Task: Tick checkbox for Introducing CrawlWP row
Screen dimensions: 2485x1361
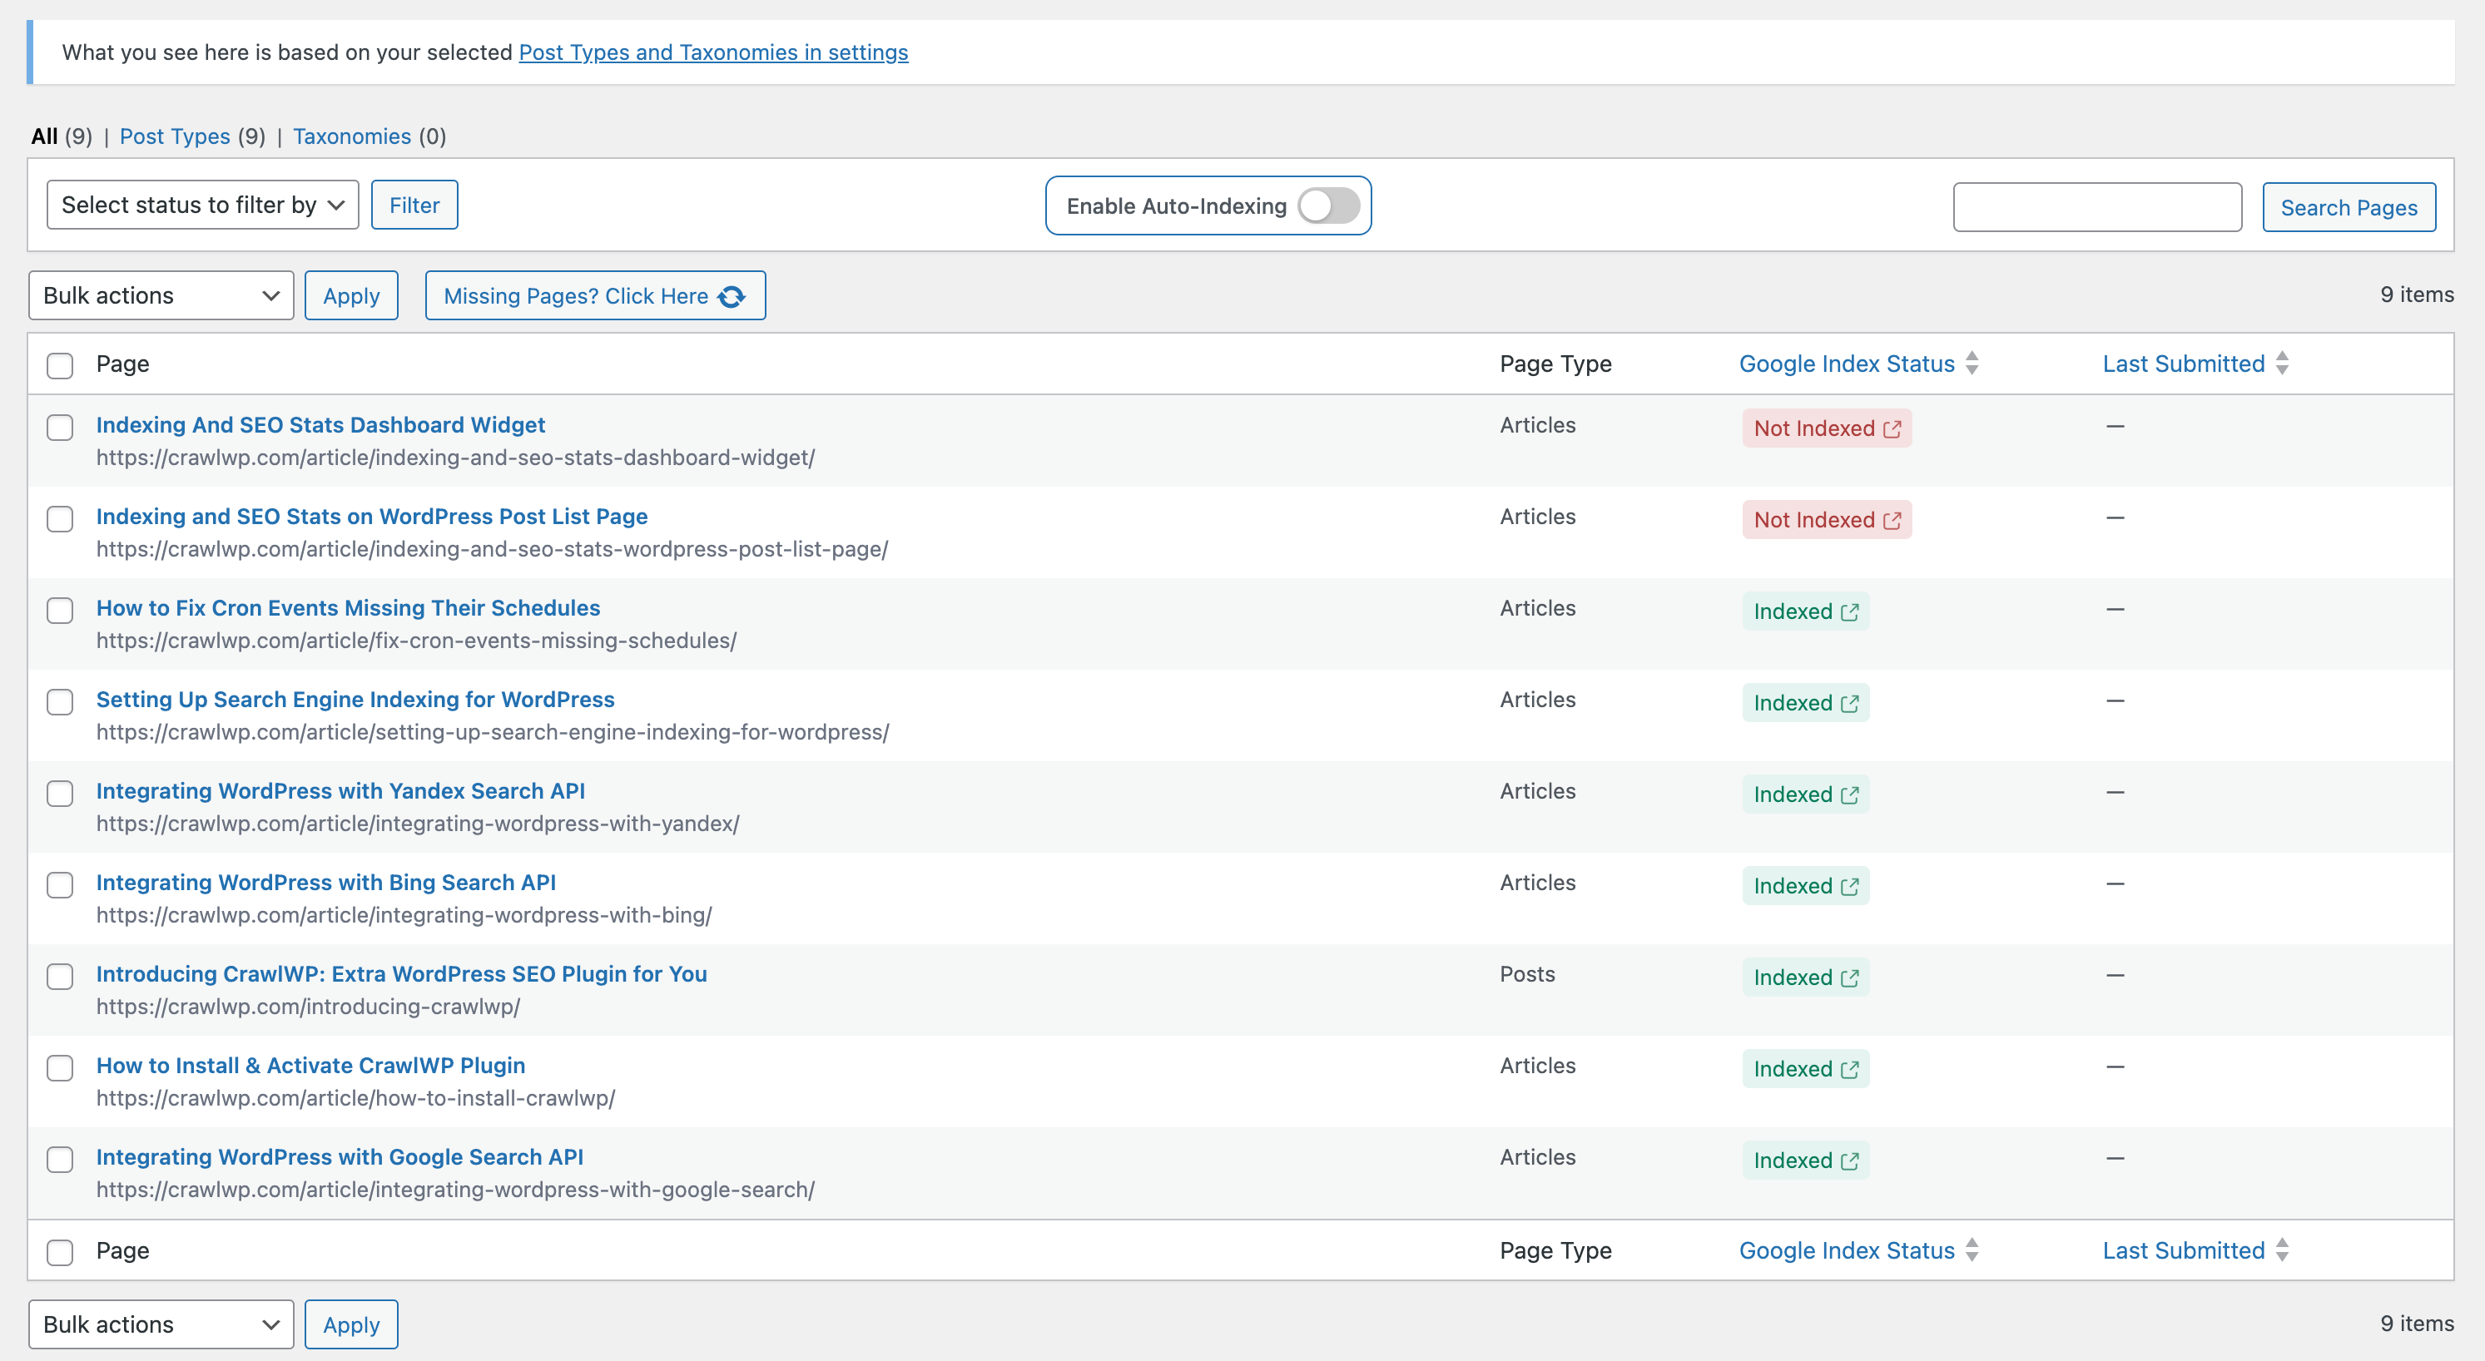Action: coord(60,977)
